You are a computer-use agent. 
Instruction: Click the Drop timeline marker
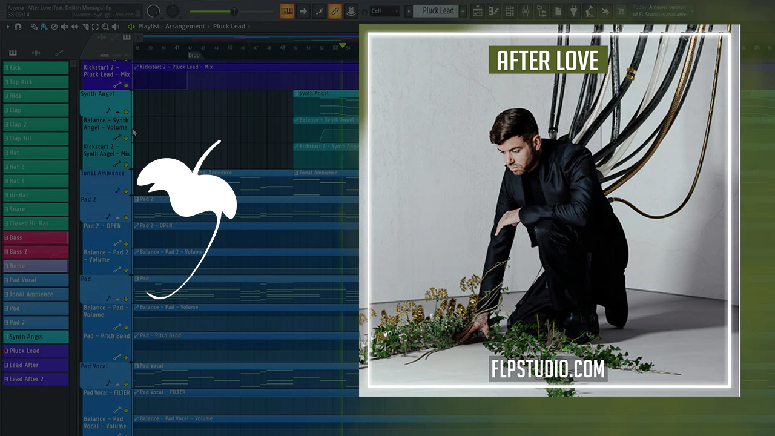[194, 55]
